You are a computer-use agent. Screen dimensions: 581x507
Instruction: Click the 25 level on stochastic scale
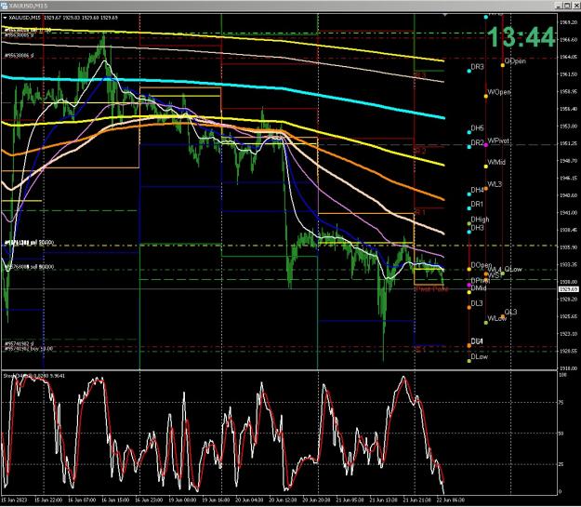click(561, 464)
